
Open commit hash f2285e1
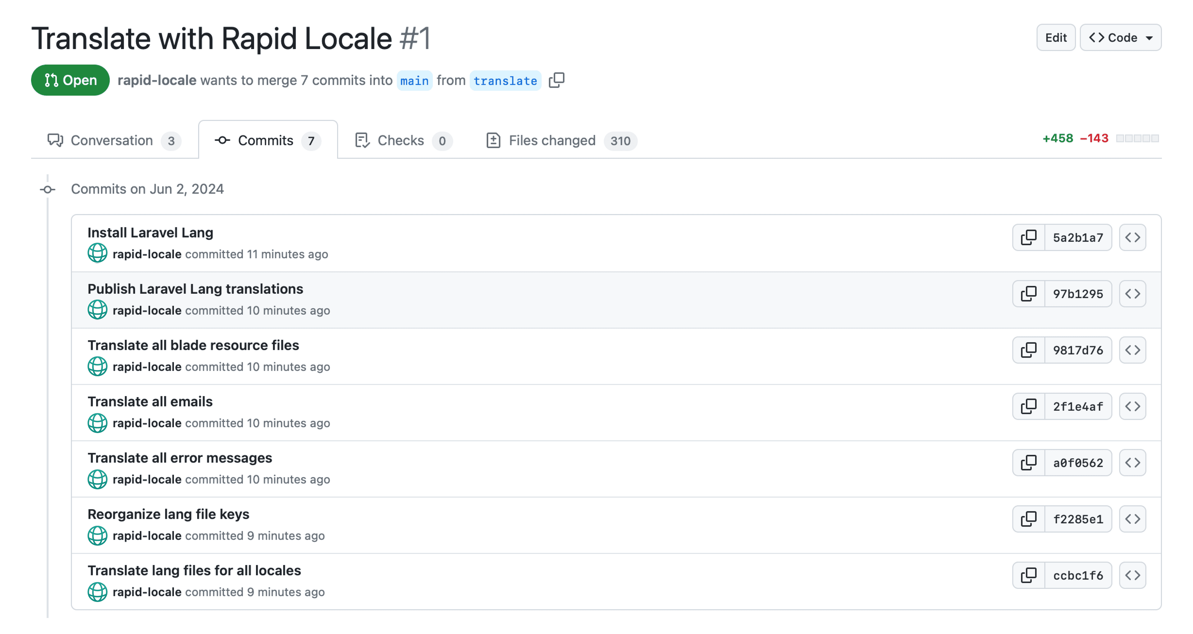click(x=1078, y=519)
